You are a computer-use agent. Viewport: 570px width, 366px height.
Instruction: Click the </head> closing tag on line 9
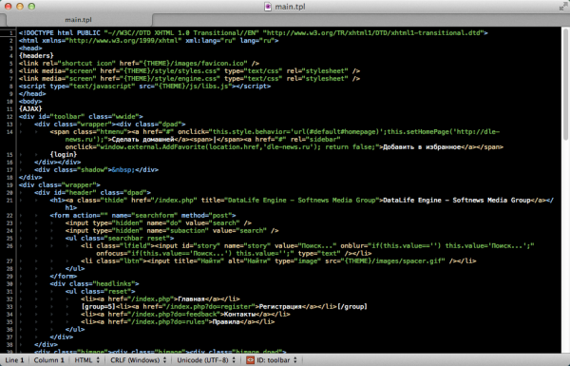32,94
